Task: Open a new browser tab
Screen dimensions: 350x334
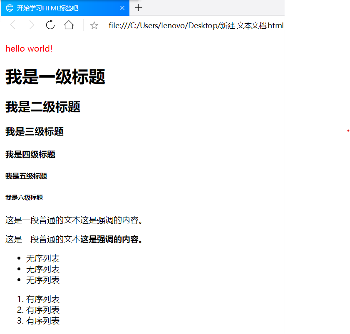Action: click(138, 7)
